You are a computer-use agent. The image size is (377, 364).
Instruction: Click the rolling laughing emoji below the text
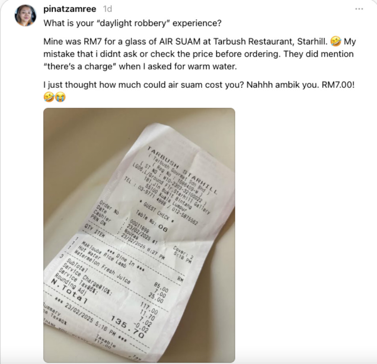click(x=49, y=97)
